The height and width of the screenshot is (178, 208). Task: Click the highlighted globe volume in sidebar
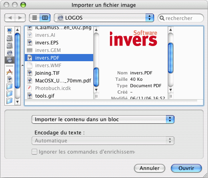(10, 60)
